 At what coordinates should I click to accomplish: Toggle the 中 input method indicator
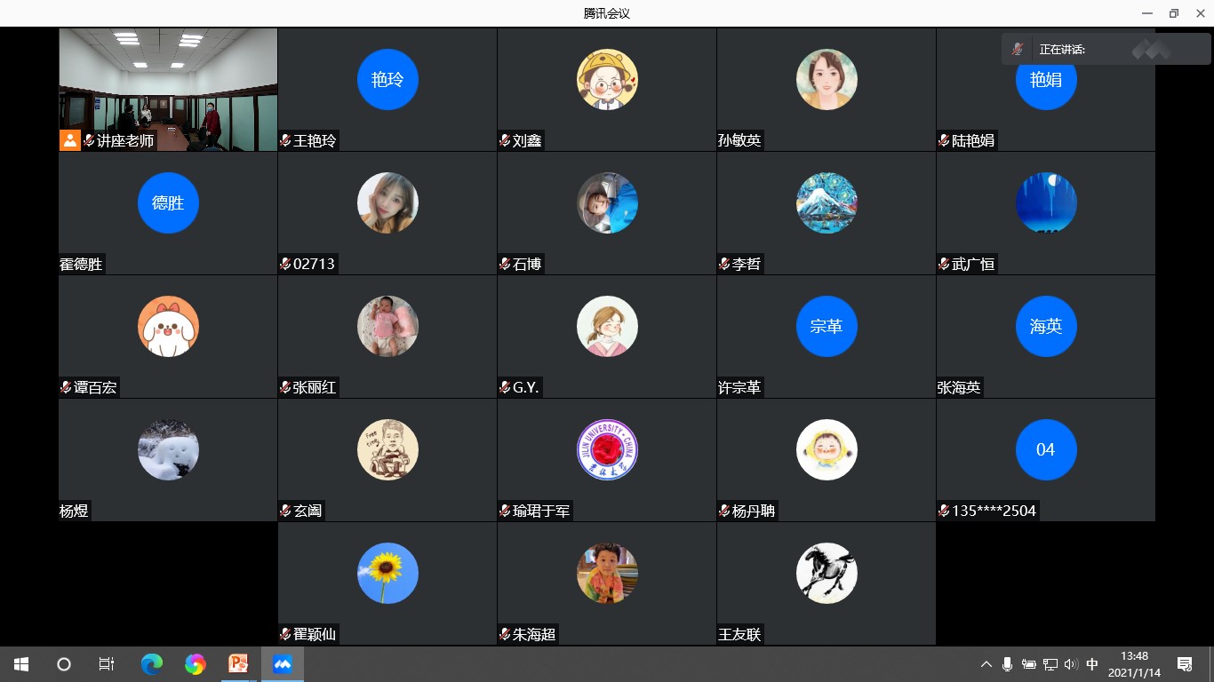tap(1092, 664)
